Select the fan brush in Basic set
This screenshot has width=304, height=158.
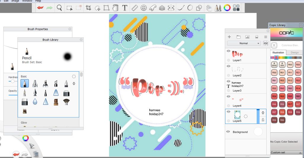(x=66, y=102)
